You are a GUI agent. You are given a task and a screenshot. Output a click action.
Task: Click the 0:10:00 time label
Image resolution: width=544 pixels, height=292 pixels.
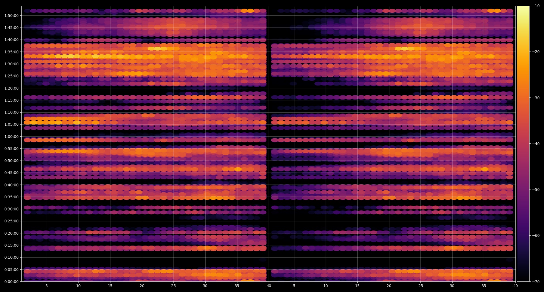(11, 257)
